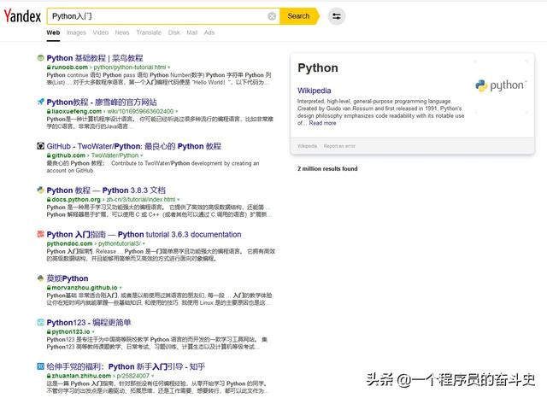Click the docs.python.org result favicon
Viewport: 547px width, 398px height.
[x=40, y=190]
